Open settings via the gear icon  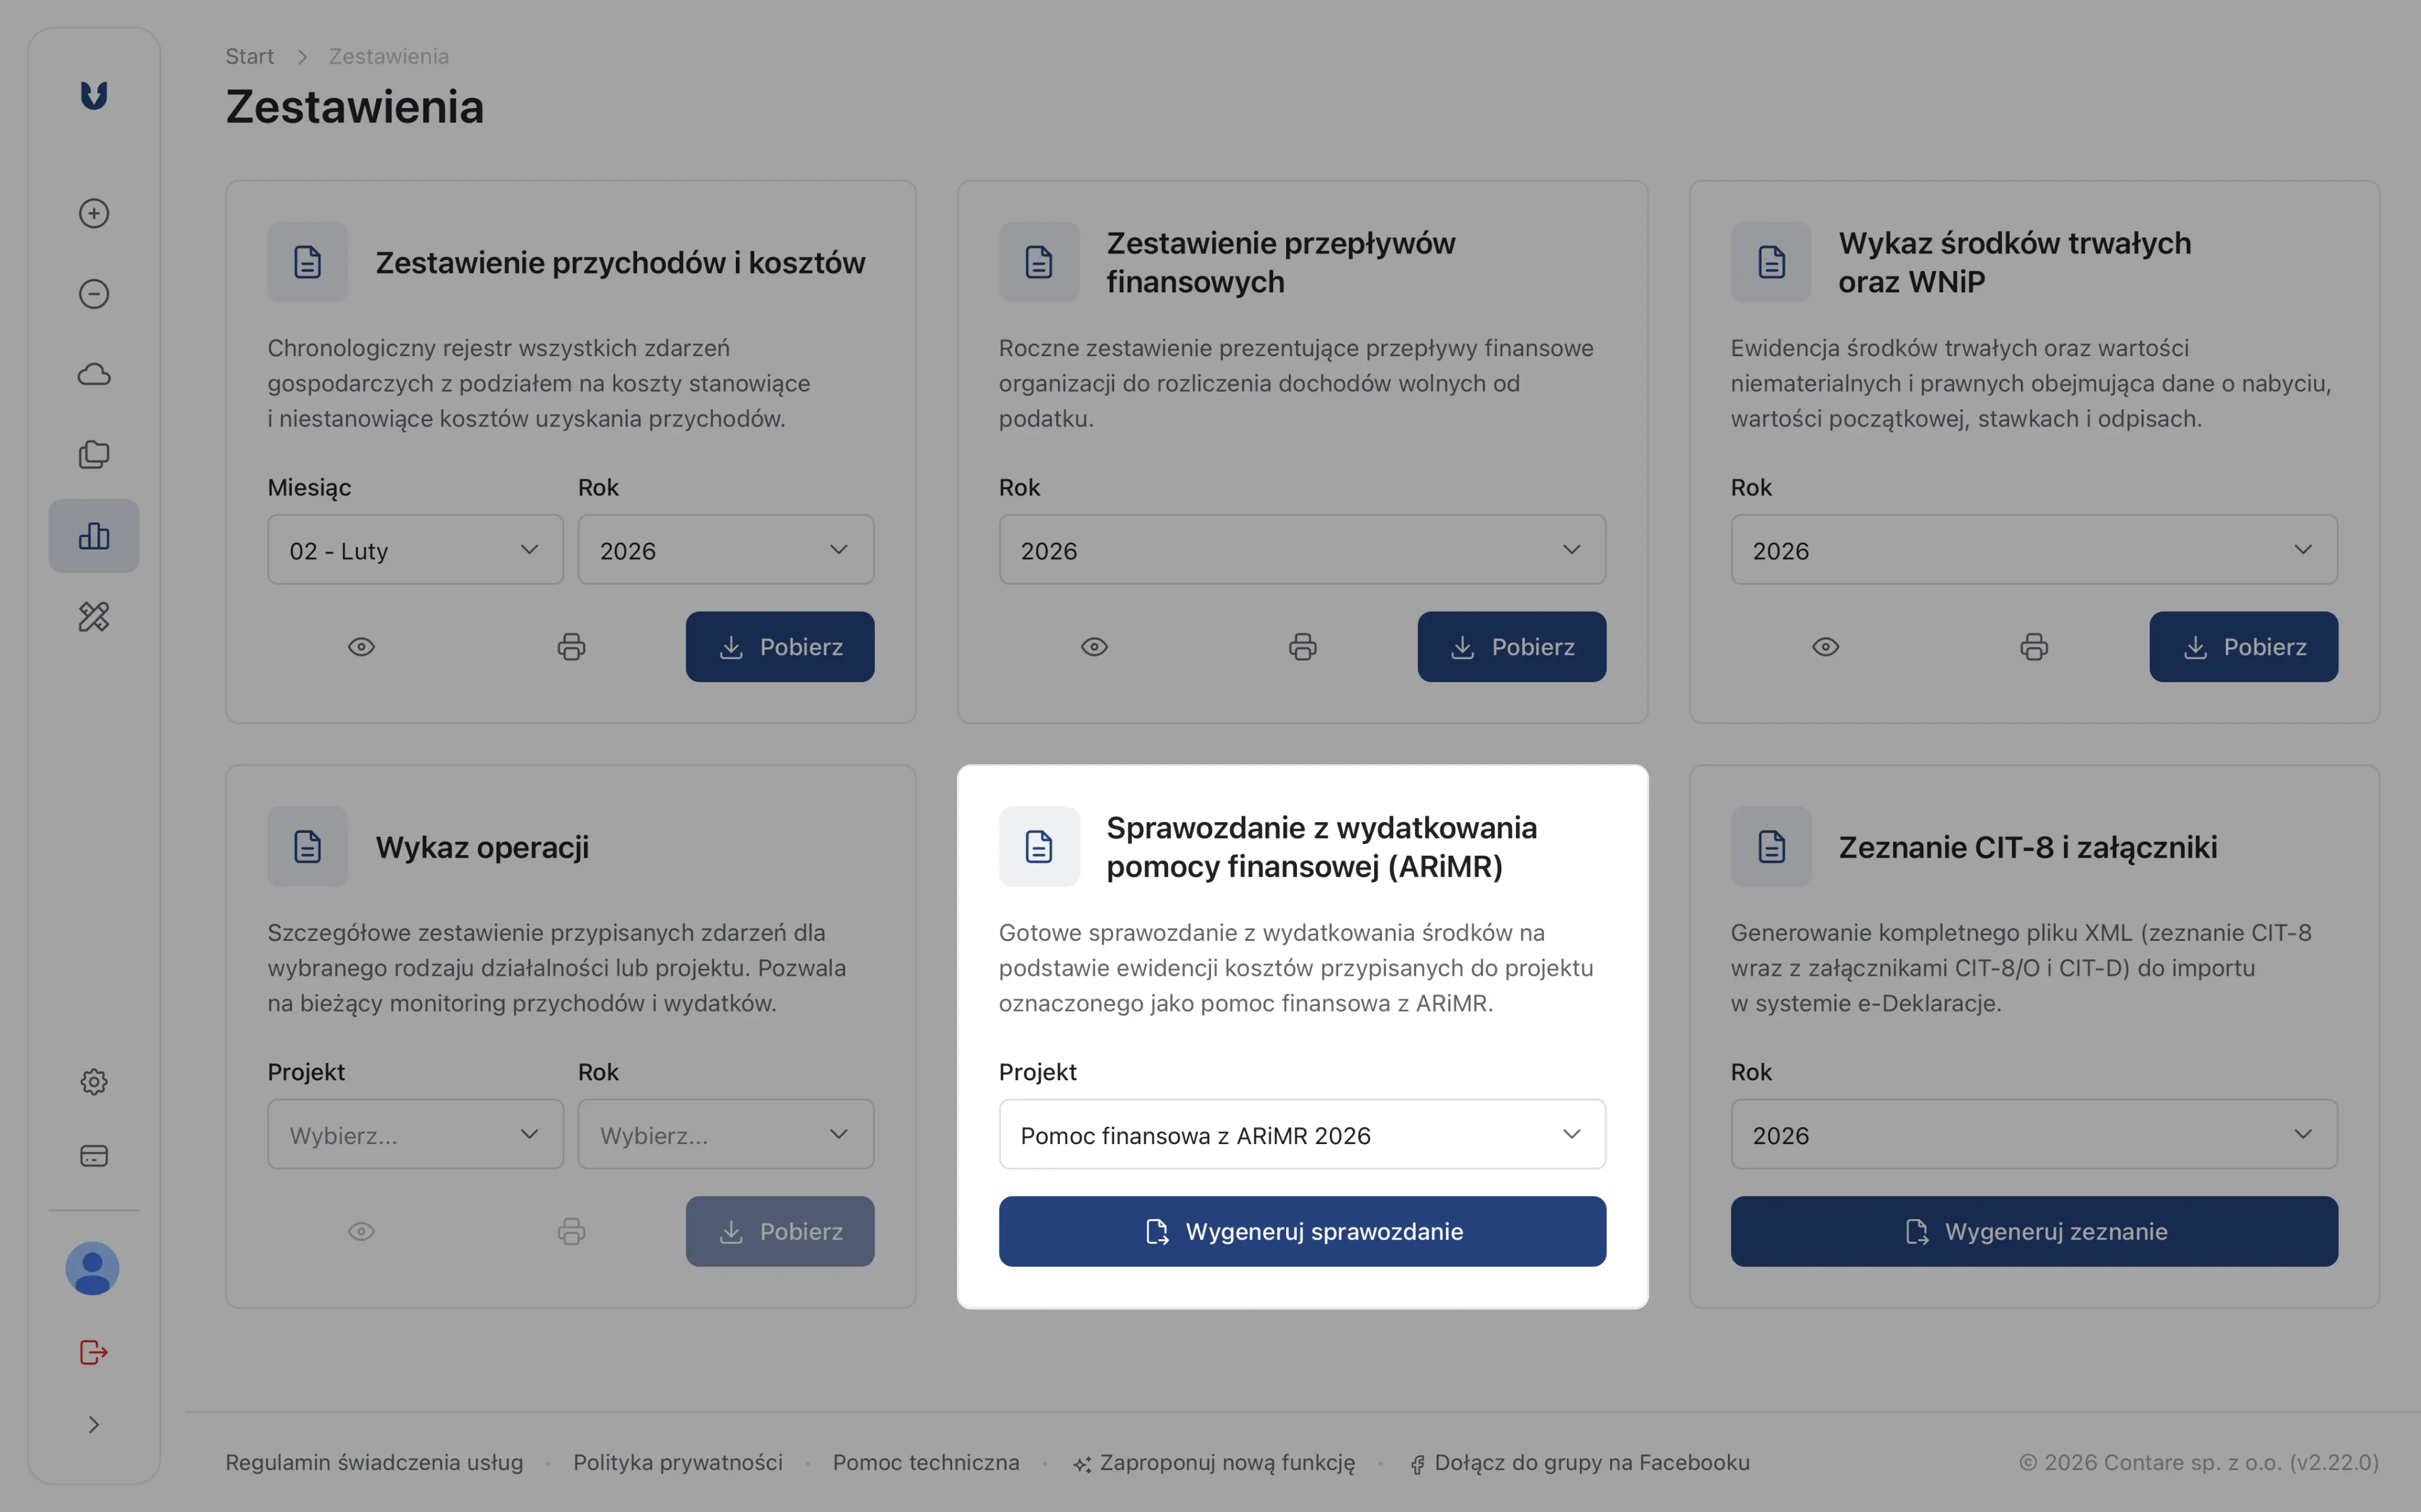coord(93,1081)
